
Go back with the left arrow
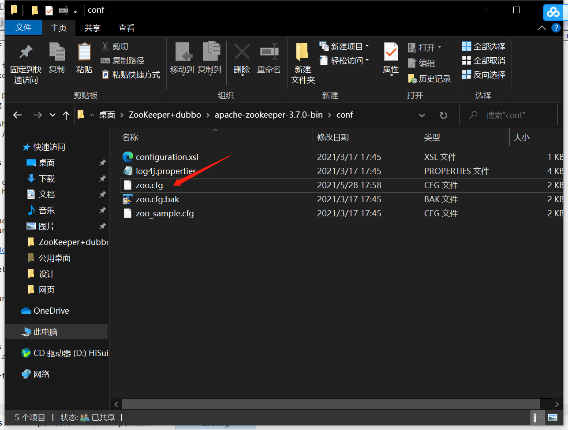18,115
